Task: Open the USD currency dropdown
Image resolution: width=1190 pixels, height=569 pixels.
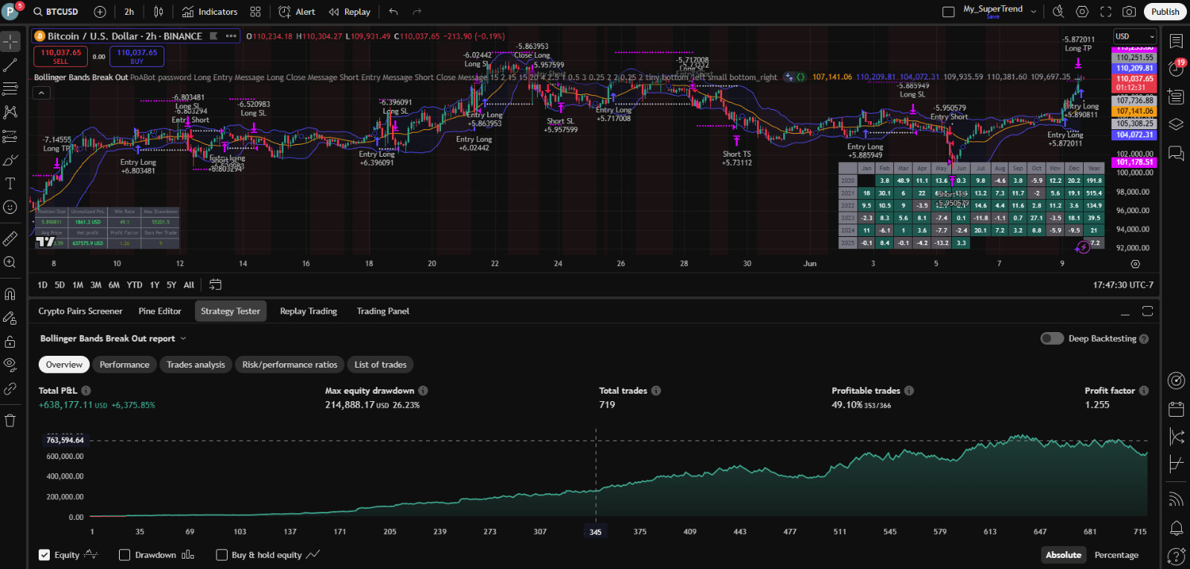Action: click(1135, 36)
